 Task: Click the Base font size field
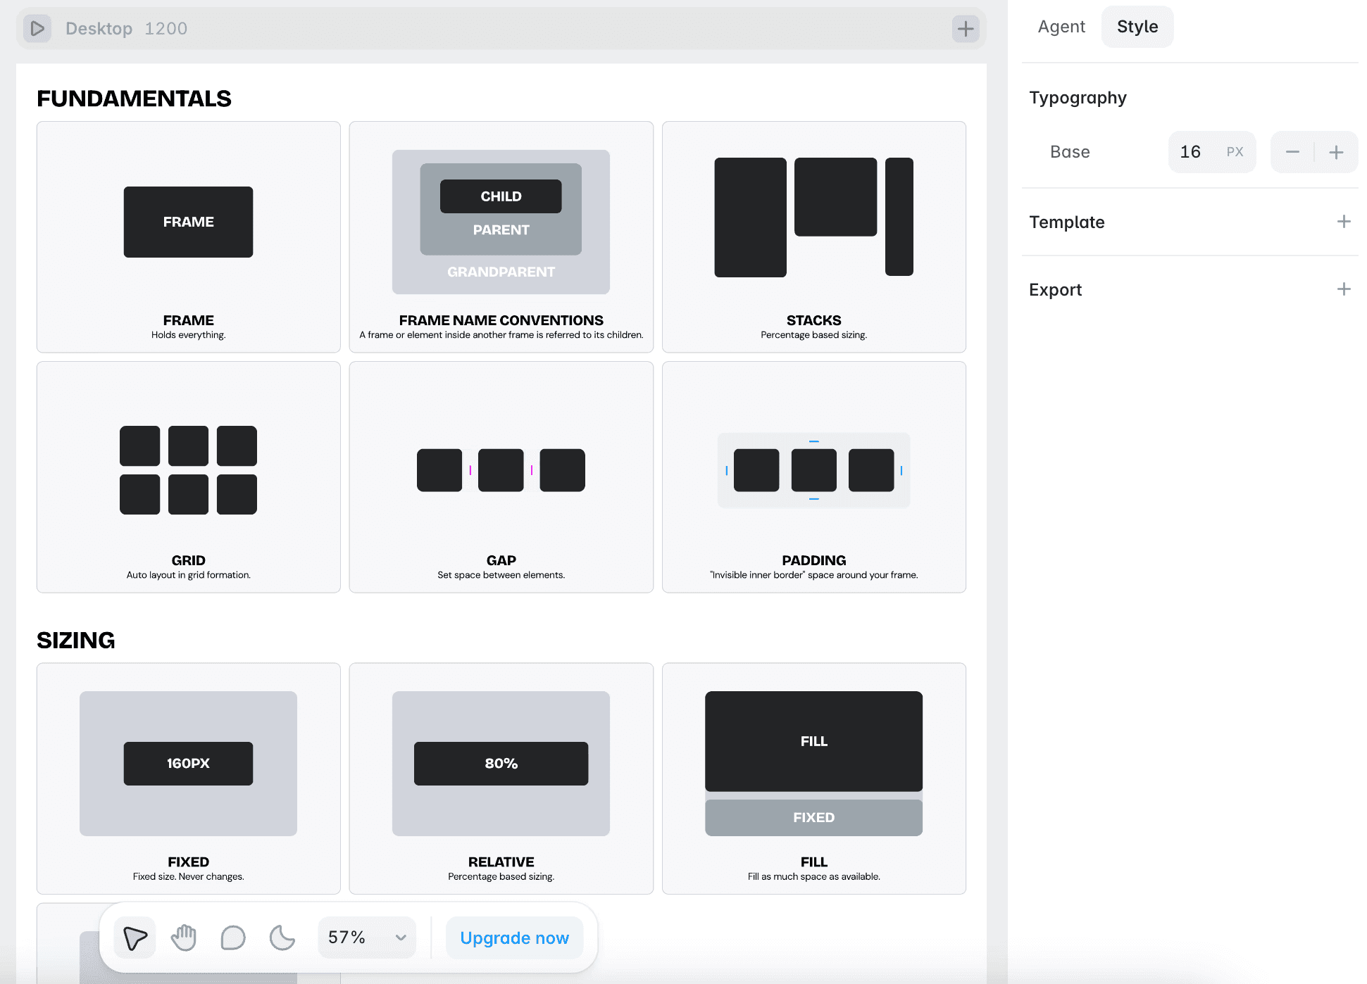1212,152
